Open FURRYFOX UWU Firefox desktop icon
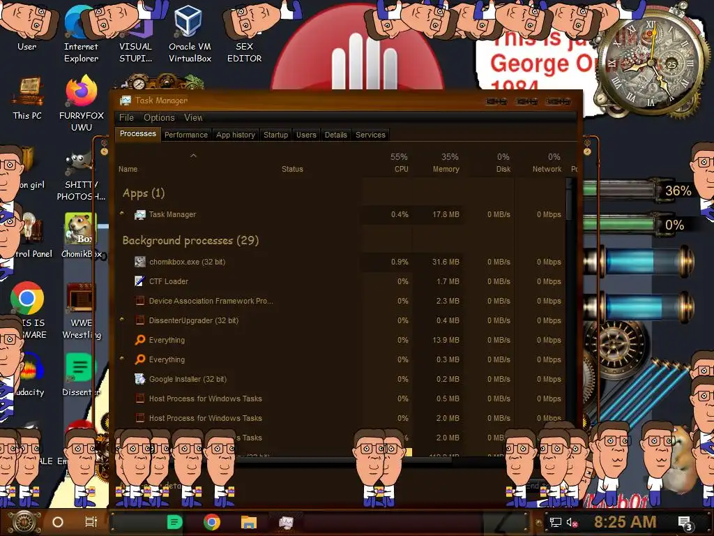This screenshot has height=536, width=714. 82,103
